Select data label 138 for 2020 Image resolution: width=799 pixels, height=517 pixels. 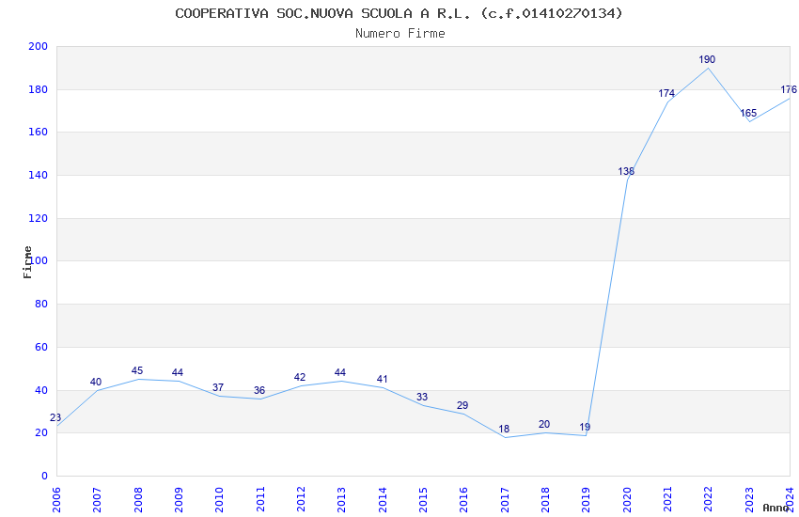[626, 171]
